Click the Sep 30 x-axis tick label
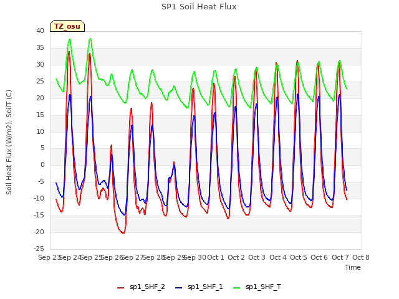Image resolution: width=399 pixels, height=299 pixels. (x=195, y=257)
